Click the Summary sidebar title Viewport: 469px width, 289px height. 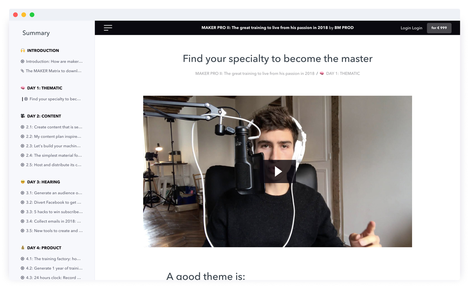click(x=36, y=33)
